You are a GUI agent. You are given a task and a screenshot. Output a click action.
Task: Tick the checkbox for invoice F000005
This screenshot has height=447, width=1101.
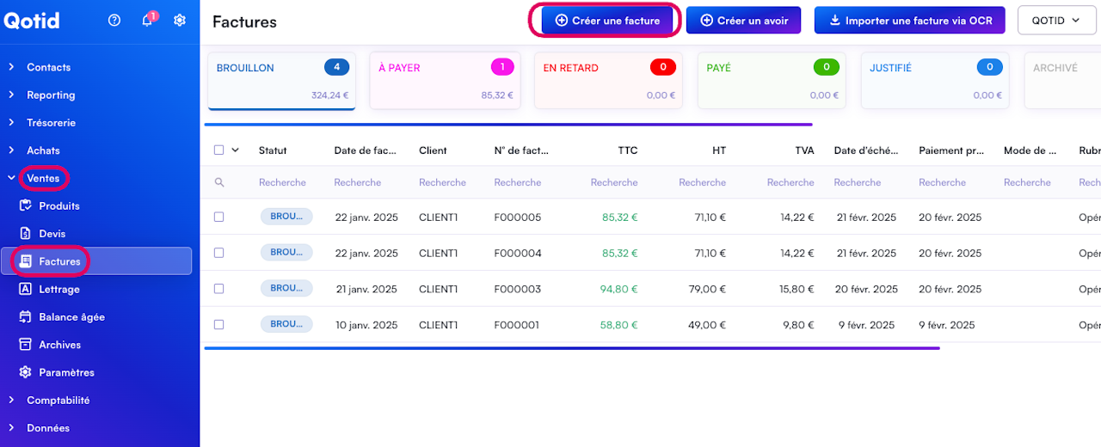click(x=218, y=217)
